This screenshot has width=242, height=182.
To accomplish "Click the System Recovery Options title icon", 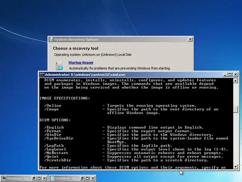I will (51, 39).
